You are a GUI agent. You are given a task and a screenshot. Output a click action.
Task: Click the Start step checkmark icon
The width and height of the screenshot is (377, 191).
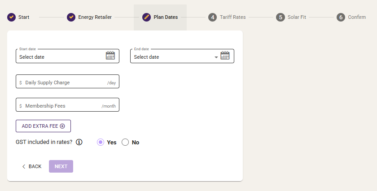(11, 17)
